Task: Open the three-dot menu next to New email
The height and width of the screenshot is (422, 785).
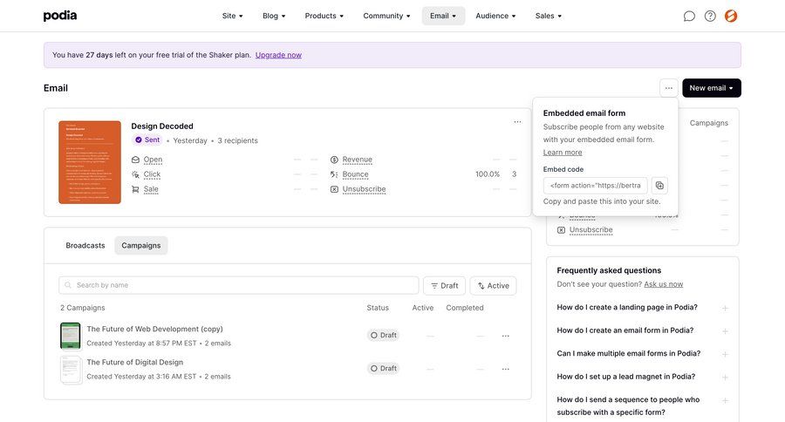Action: [x=669, y=88]
